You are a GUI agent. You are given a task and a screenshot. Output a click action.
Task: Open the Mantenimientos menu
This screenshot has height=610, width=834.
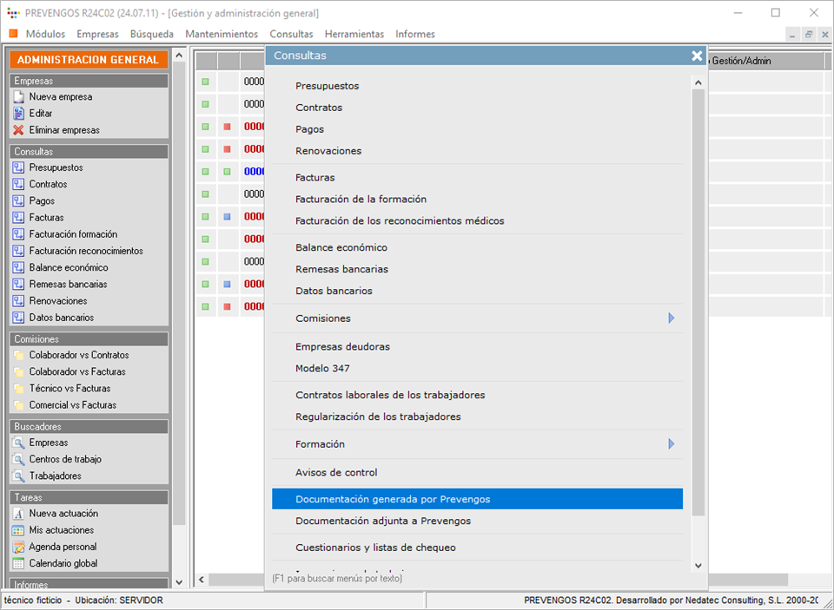[x=221, y=34]
